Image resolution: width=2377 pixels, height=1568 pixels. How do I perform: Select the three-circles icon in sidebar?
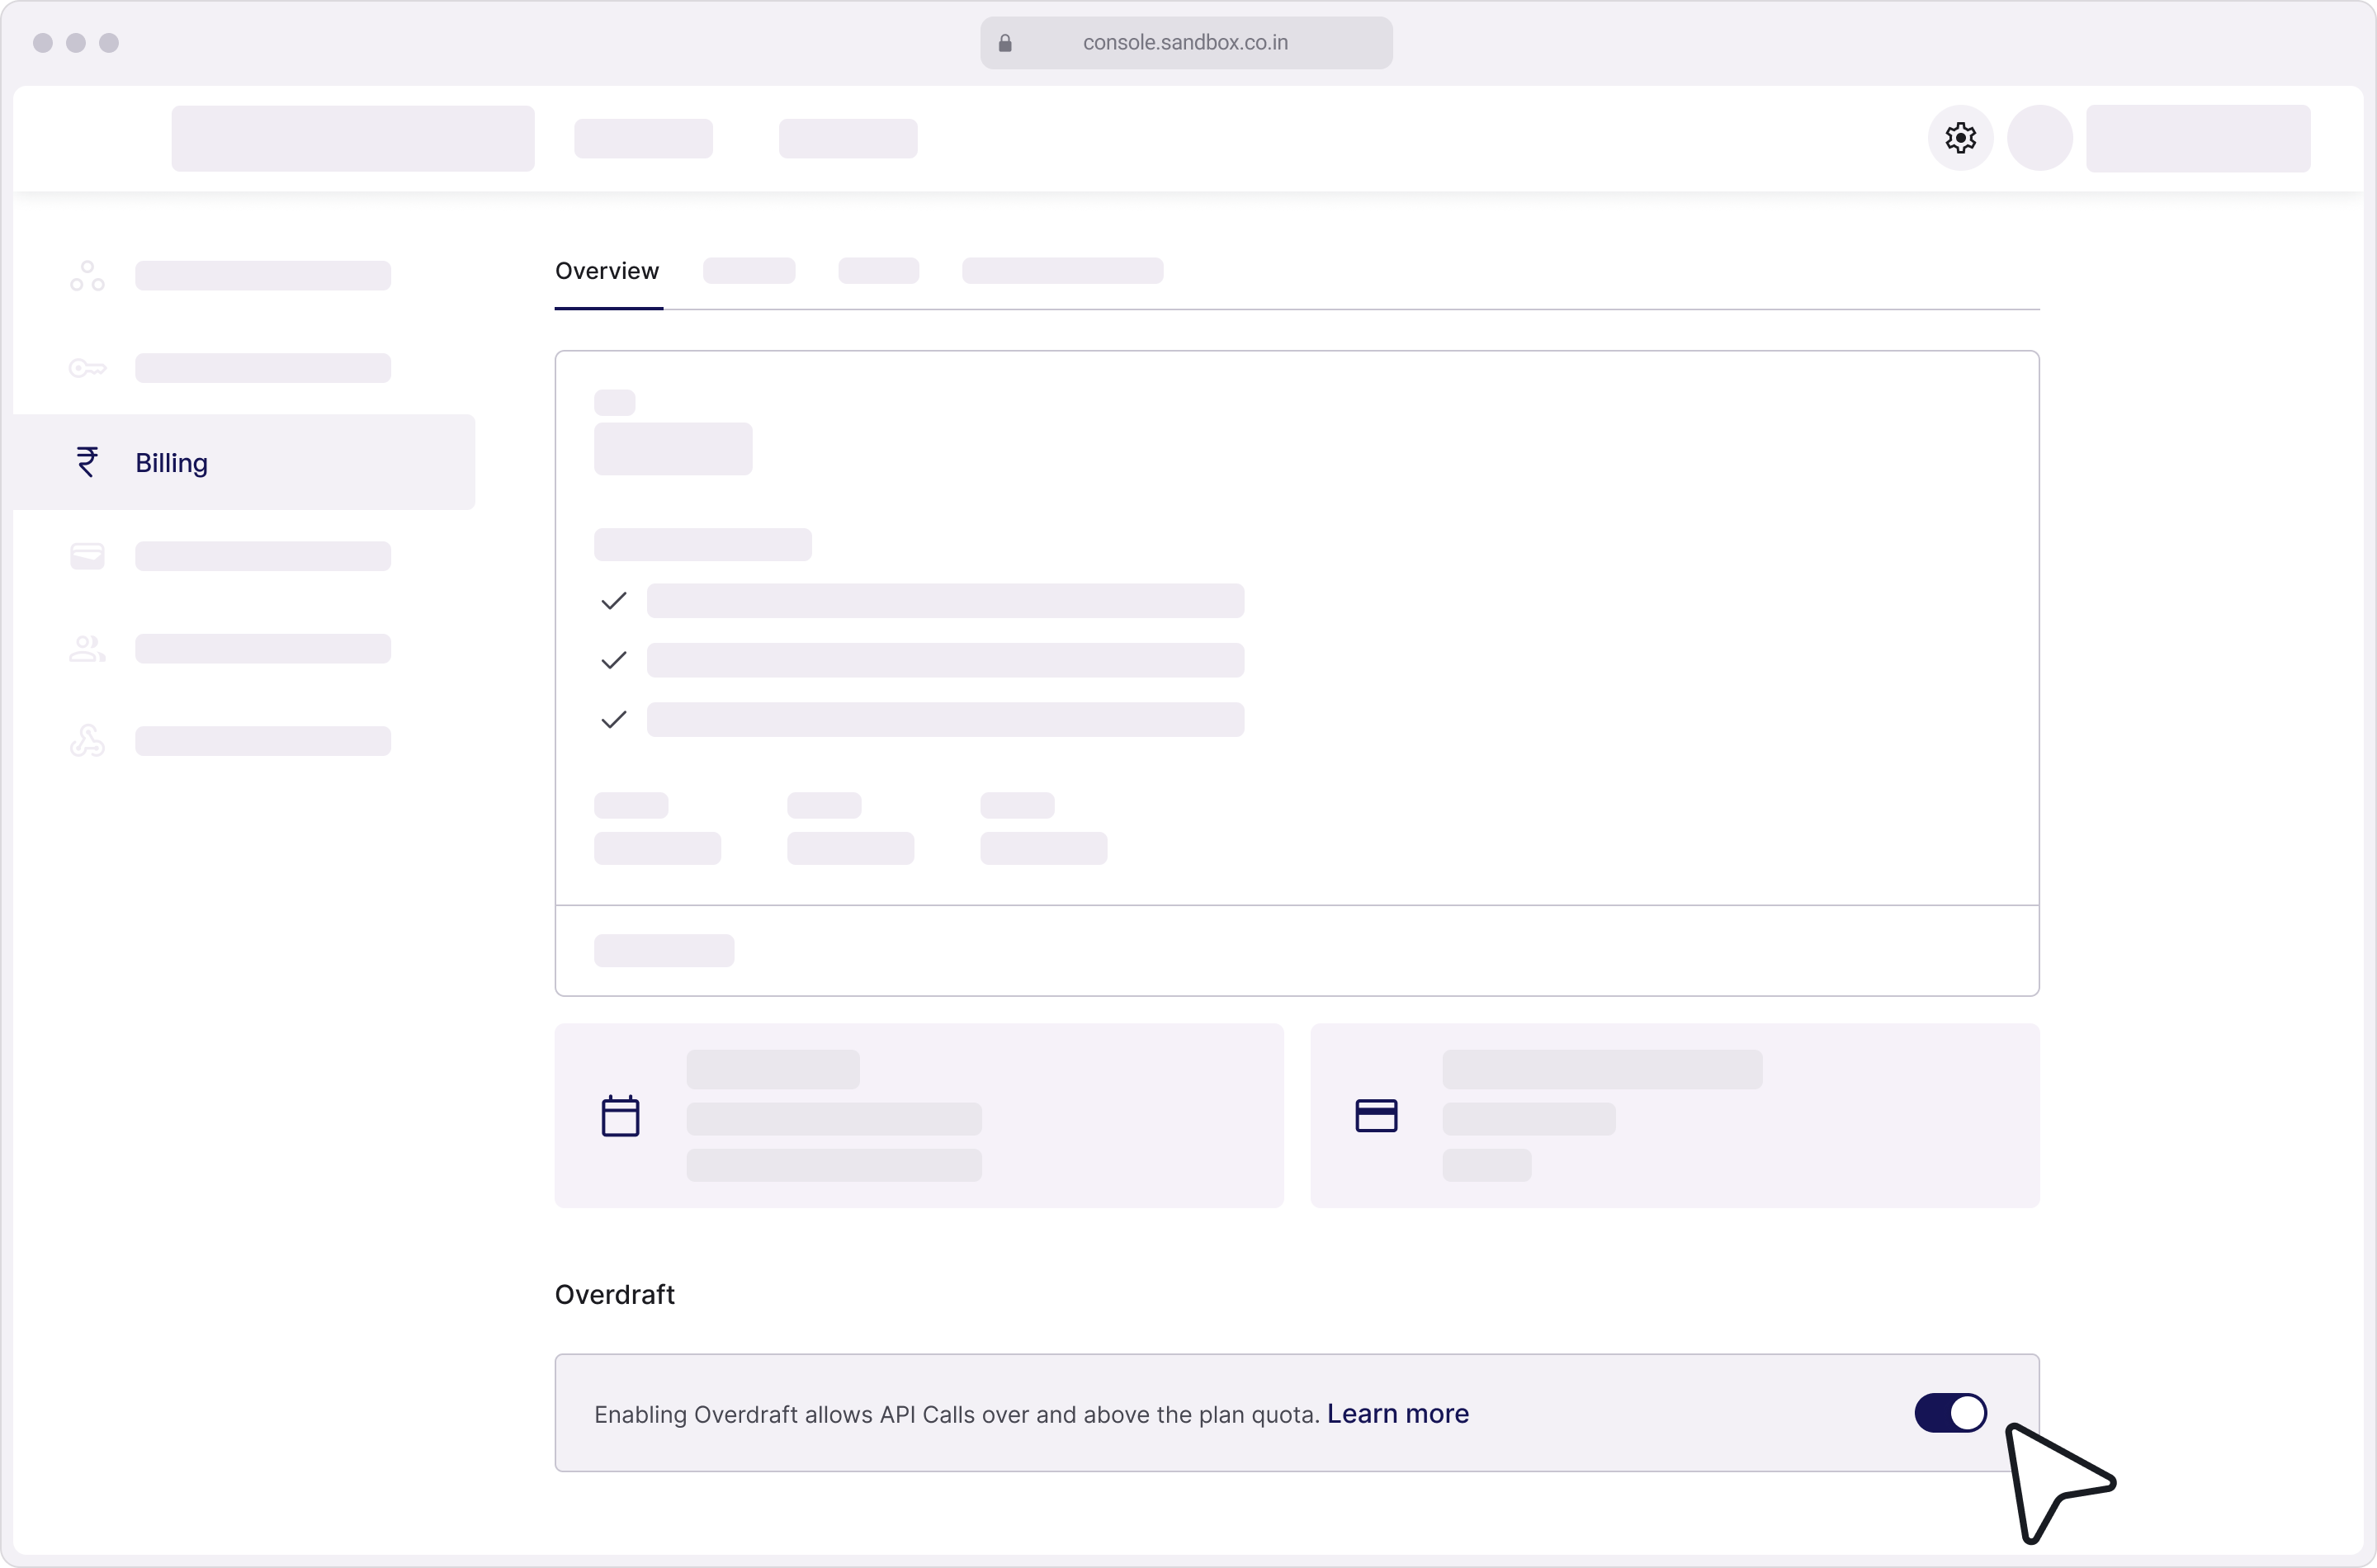[87, 276]
